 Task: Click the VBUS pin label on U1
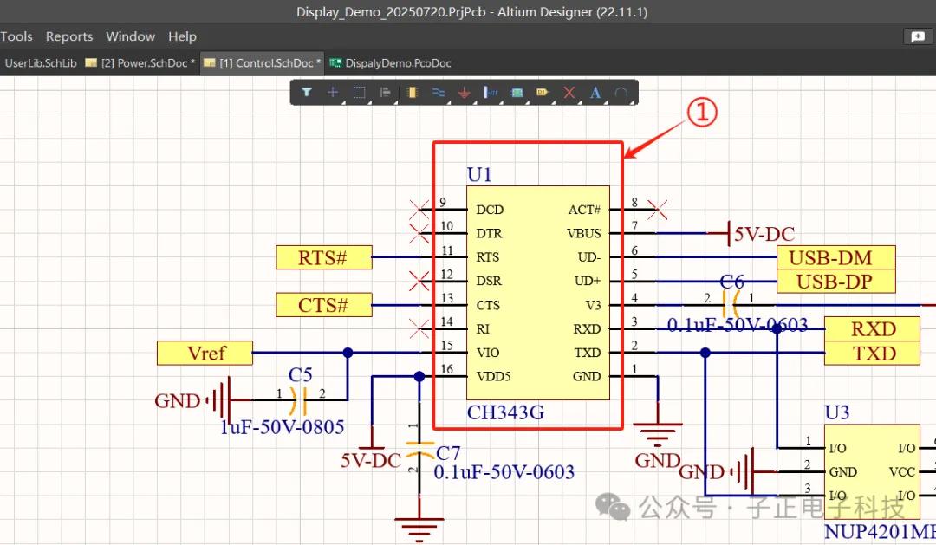pos(584,233)
